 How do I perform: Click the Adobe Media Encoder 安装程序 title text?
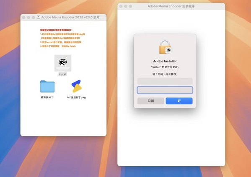coord(171,6)
